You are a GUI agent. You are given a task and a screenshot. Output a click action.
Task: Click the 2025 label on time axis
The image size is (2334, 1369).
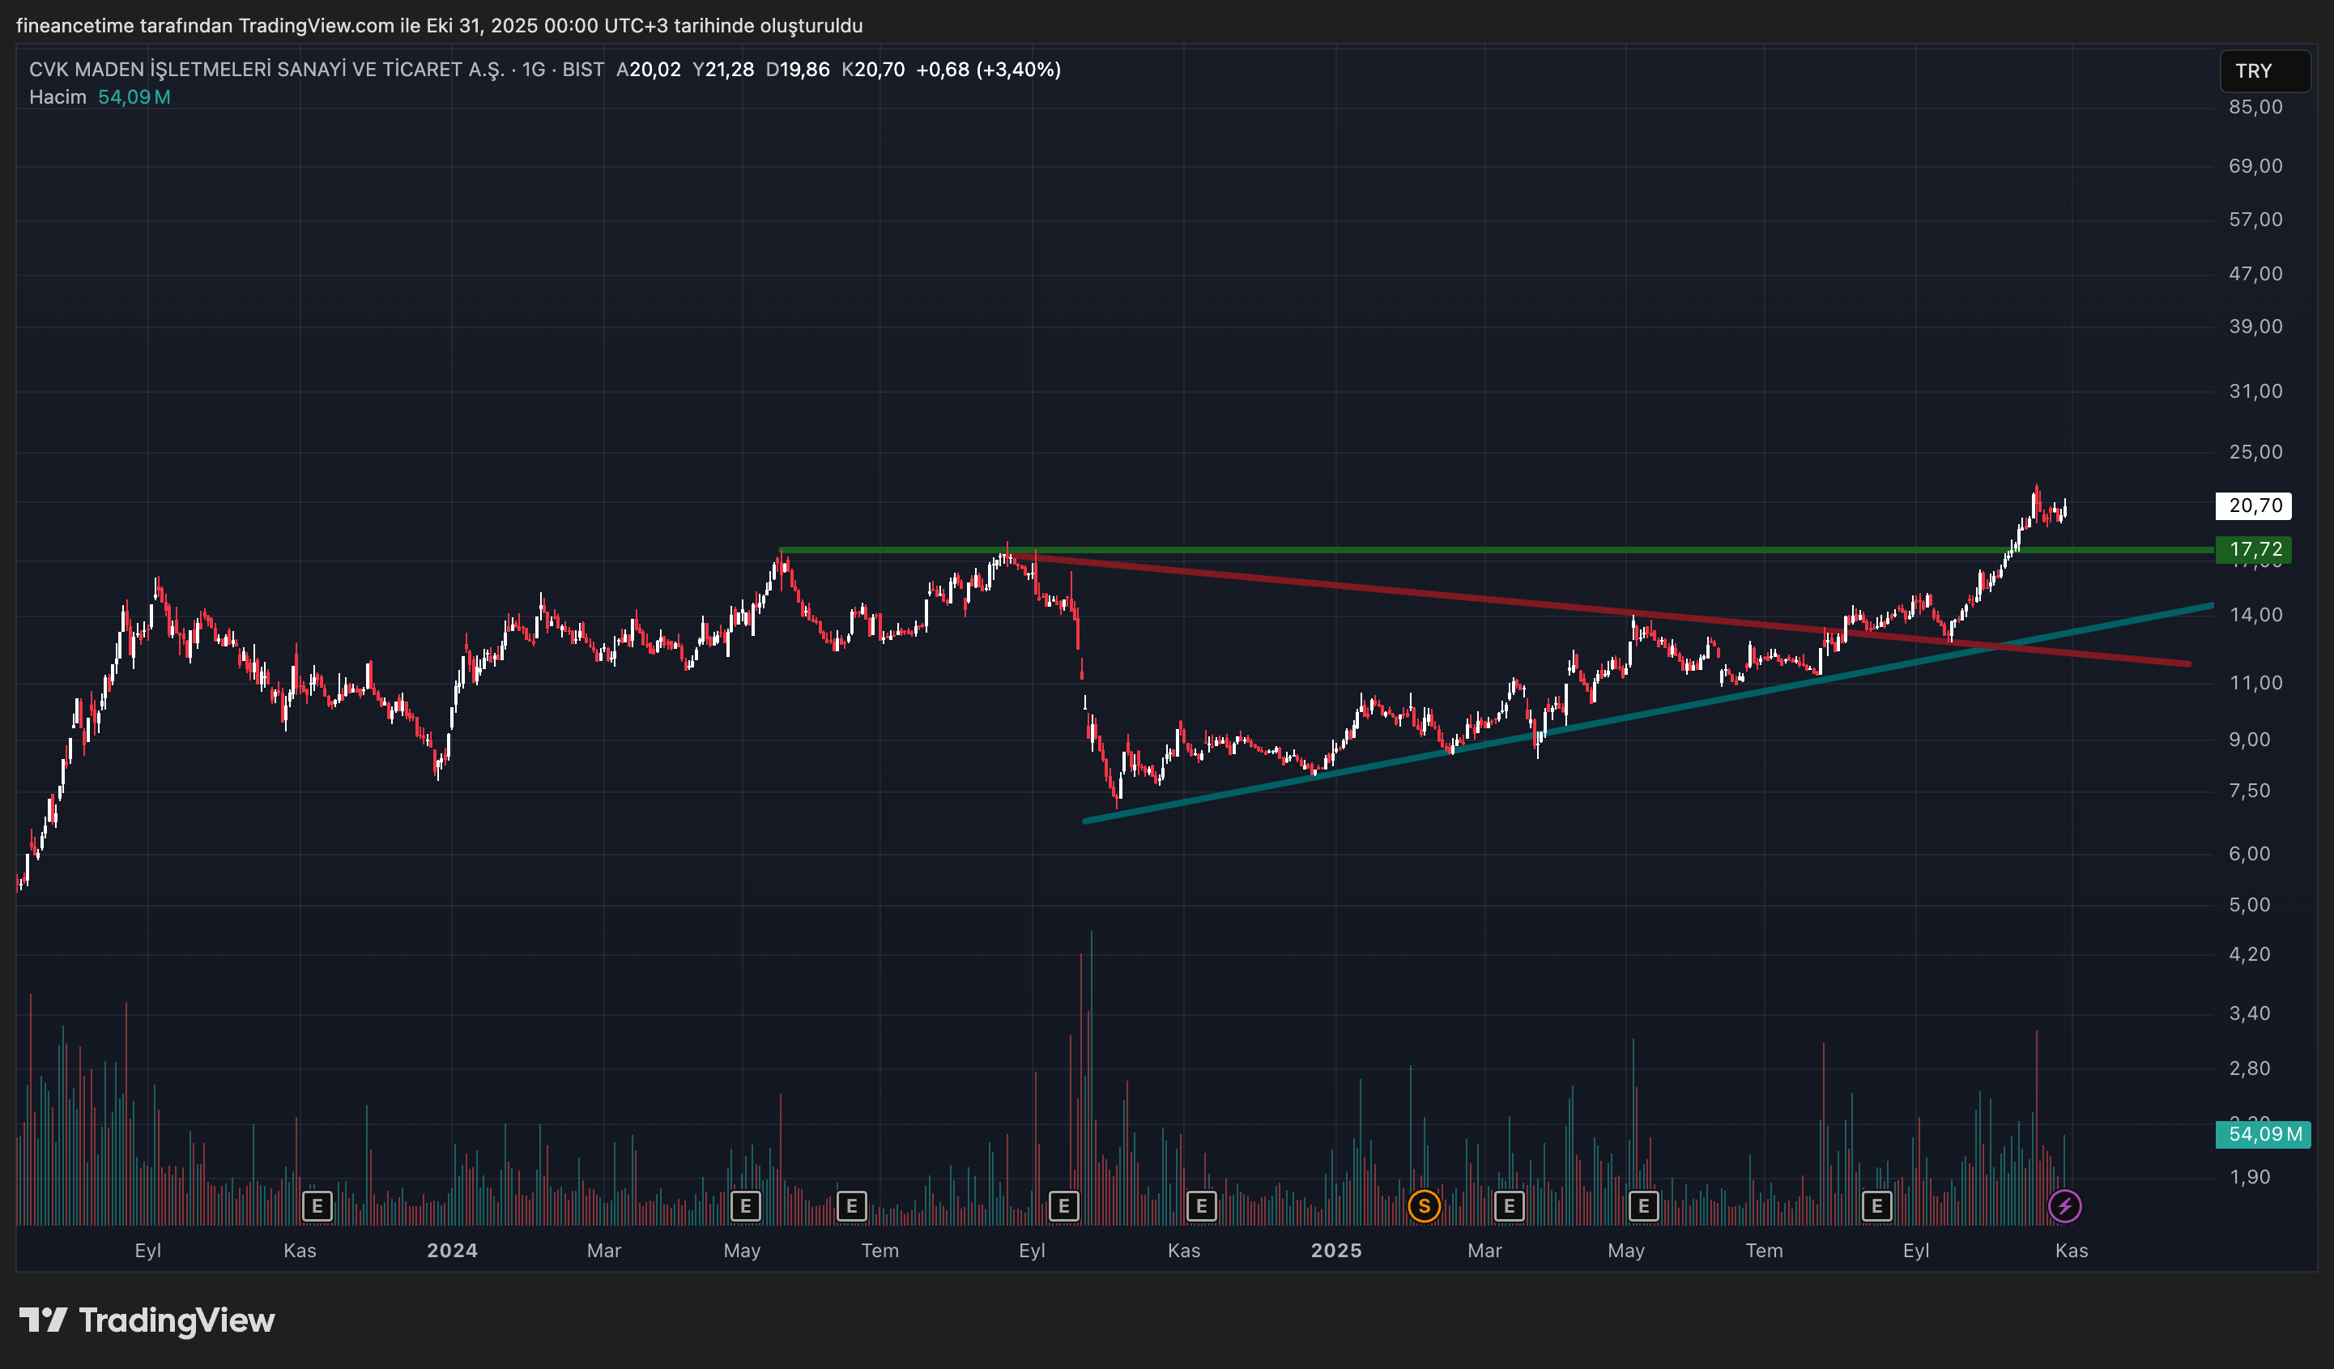point(1335,1251)
